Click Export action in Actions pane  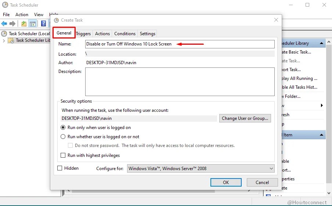pos(286,170)
